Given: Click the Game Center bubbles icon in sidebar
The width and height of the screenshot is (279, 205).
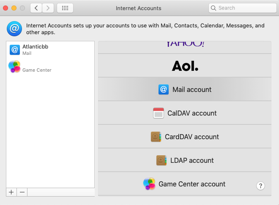Looking at the screenshot, I should pyautogui.click(x=14, y=67).
